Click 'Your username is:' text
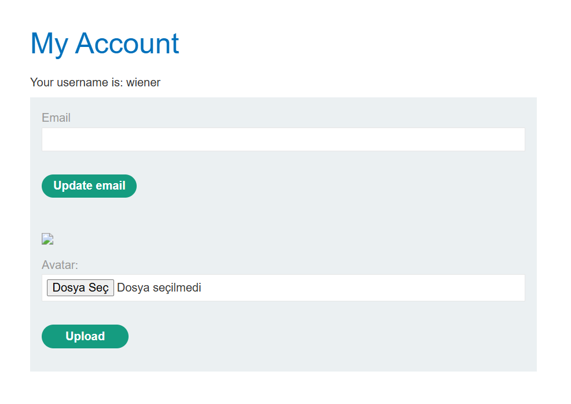Screen dimensions: 571x404 [x=76, y=82]
